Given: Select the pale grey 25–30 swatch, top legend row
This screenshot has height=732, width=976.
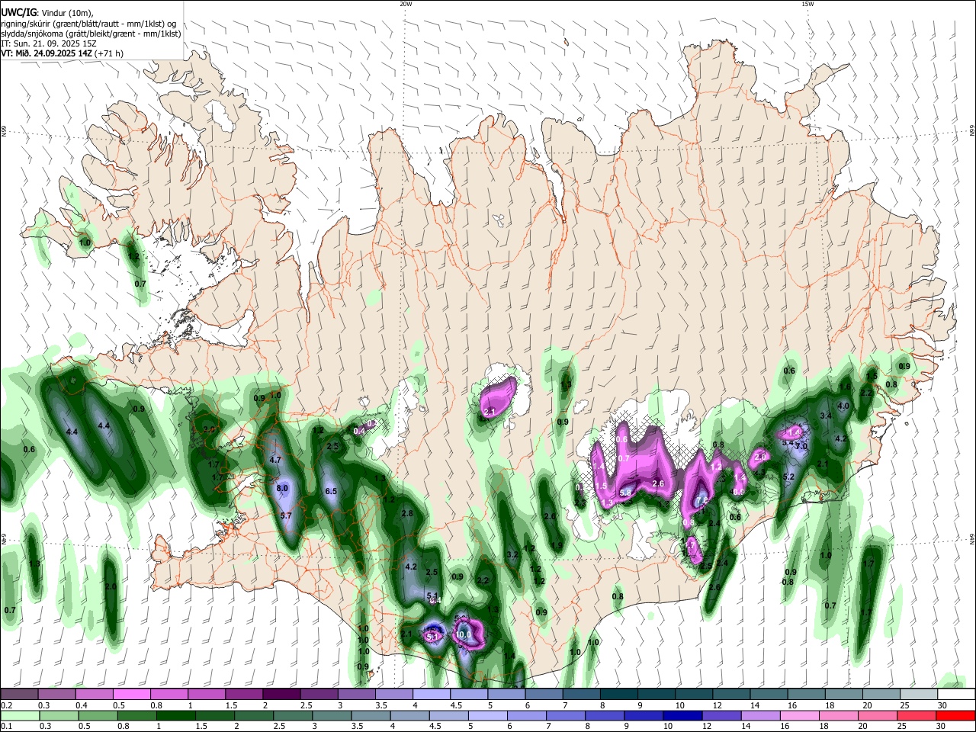Looking at the screenshot, I should [x=919, y=695].
